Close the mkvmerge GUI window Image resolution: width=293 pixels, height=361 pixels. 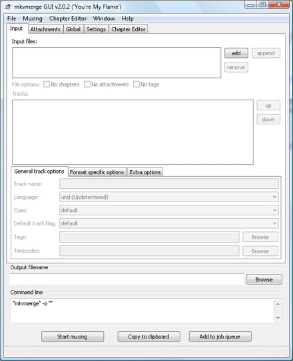[x=279, y=5]
